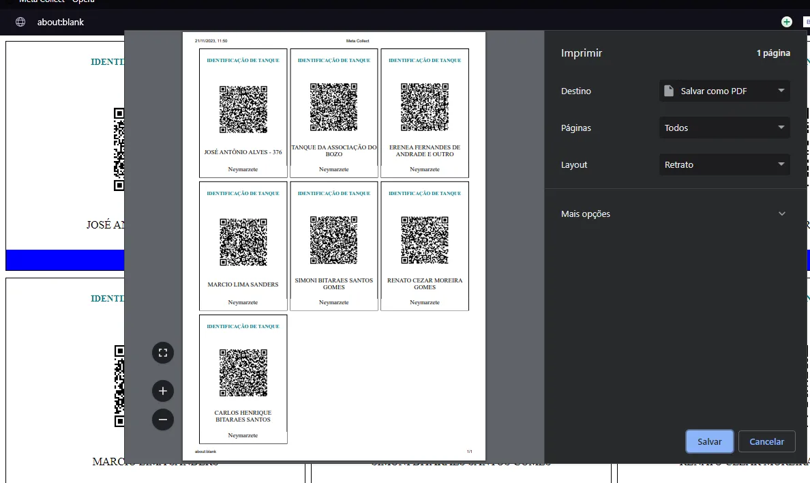810x483 pixels.
Task: Click the fit-to-page preview icon
Action: tap(163, 353)
